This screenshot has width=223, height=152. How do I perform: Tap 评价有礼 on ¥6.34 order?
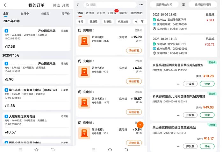click(x=134, y=81)
